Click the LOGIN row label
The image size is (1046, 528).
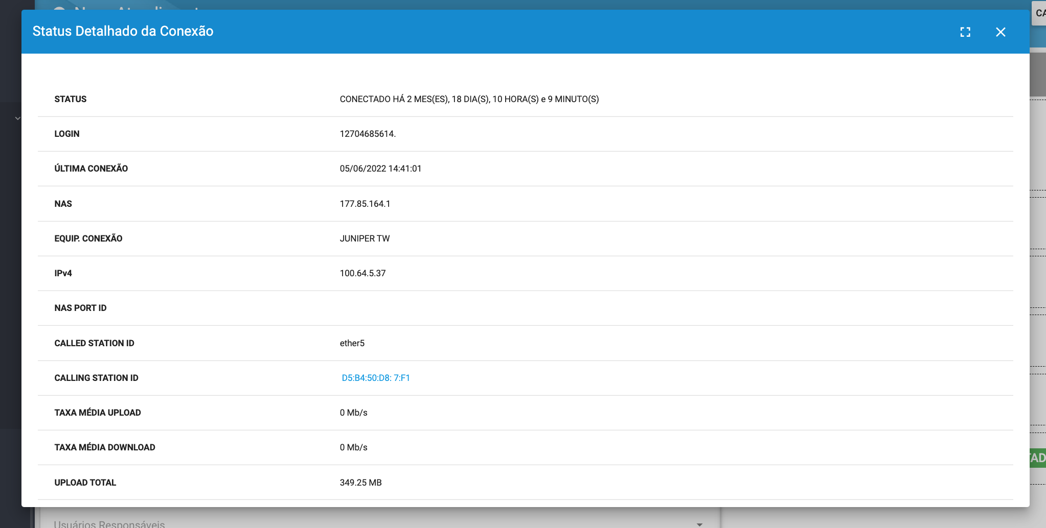tap(67, 134)
